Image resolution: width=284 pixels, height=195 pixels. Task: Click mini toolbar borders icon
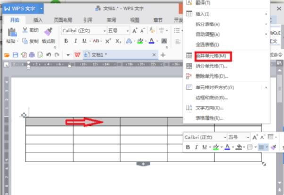(x=250, y=147)
